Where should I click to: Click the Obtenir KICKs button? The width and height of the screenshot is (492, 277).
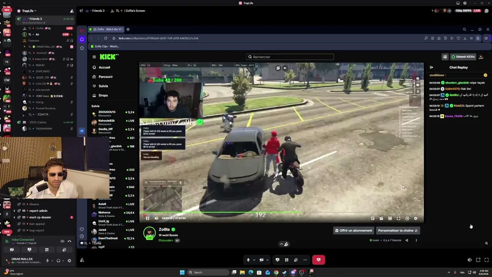[463, 57]
